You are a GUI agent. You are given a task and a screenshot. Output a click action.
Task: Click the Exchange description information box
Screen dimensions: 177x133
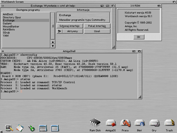tap(83, 17)
